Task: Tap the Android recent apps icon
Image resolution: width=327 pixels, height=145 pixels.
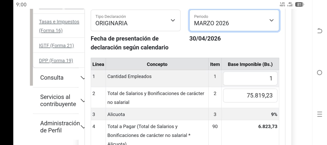Action: coord(319,114)
